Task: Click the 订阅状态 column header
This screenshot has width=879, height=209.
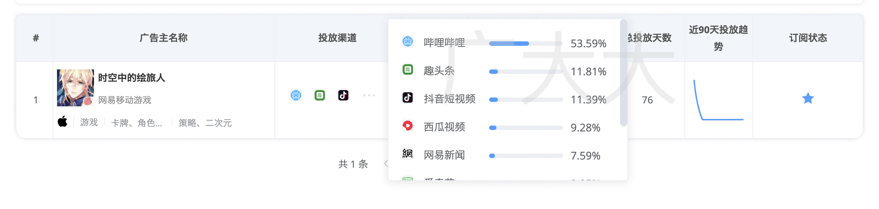Action: click(808, 38)
